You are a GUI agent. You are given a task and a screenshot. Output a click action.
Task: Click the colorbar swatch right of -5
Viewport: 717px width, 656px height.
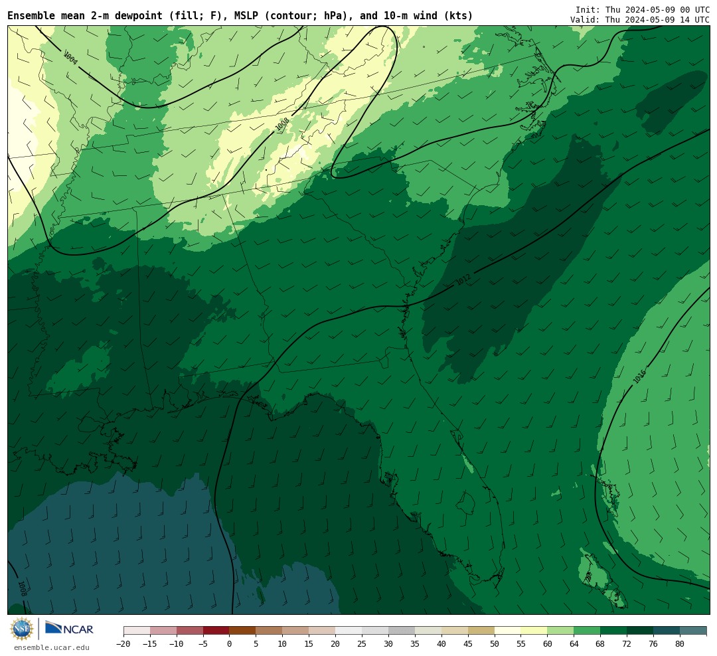coord(216,631)
